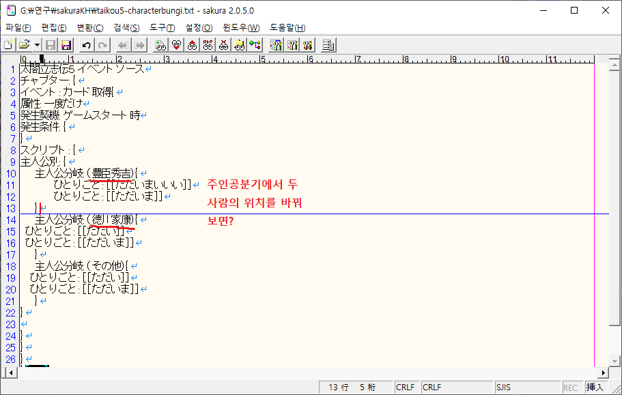This screenshot has width=622, height=395.
Task: Jump back to previous cursor position
Action: [x=124, y=45]
